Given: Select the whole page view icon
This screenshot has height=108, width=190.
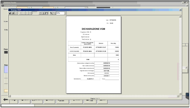Looking at the screenshot, I should coord(47,13).
